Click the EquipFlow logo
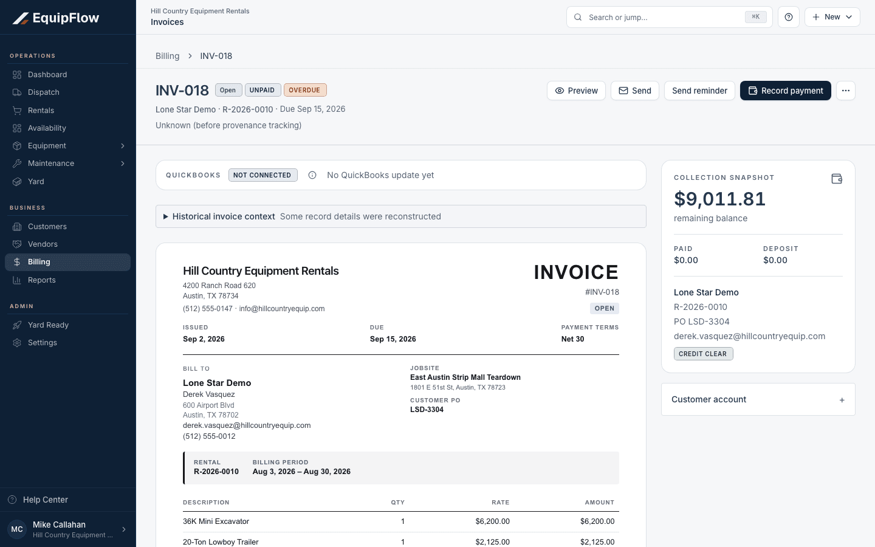875x547 pixels. 56,18
